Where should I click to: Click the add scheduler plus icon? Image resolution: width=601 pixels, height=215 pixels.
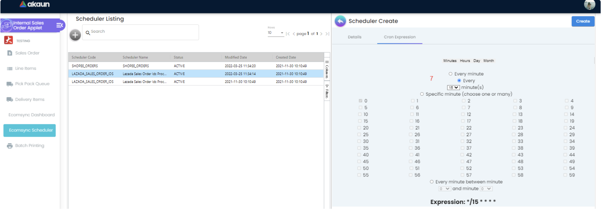pos(75,35)
